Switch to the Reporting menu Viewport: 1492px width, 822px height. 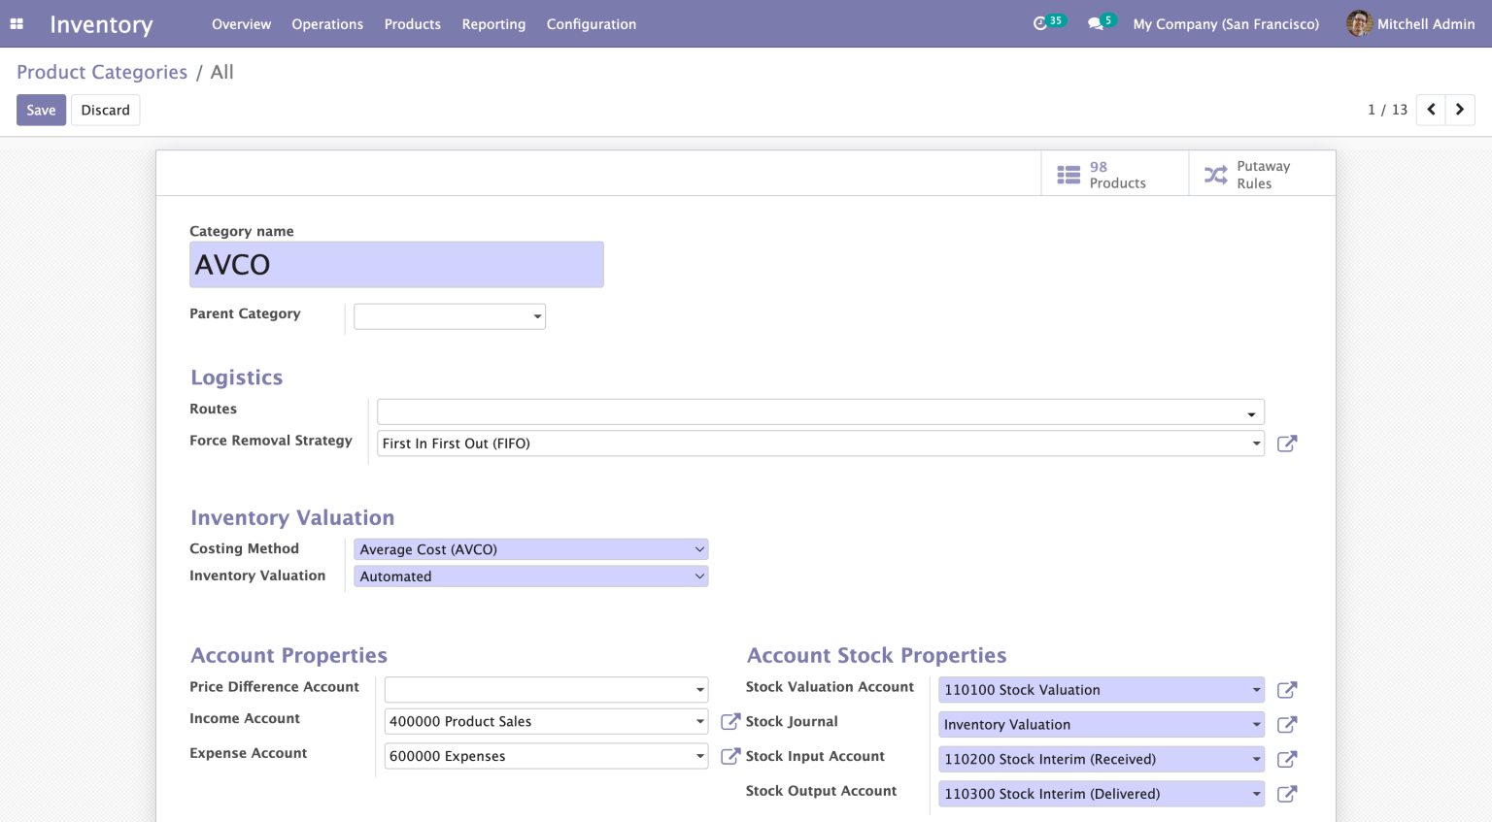(493, 23)
